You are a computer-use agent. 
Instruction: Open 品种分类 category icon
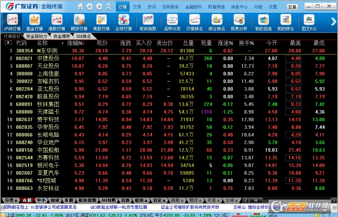click(x=172, y=22)
